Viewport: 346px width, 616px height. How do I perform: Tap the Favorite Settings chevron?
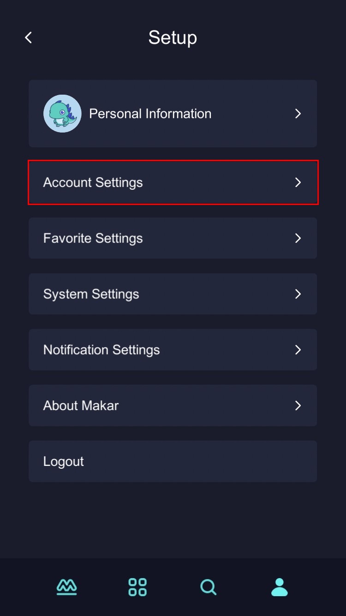pyautogui.click(x=298, y=238)
